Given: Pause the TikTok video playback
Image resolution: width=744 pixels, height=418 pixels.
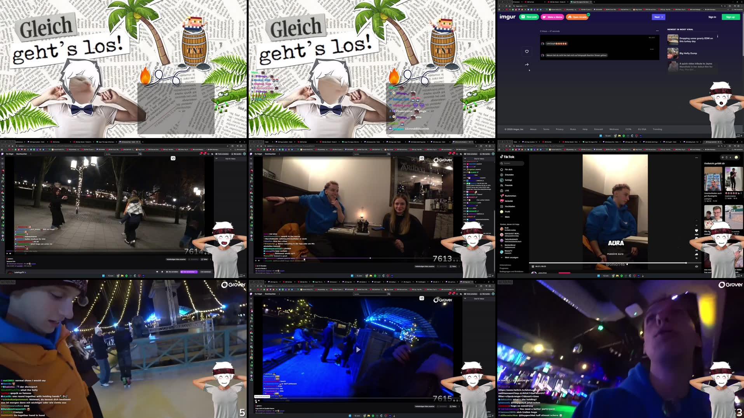Looking at the screenshot, I should pos(533,266).
